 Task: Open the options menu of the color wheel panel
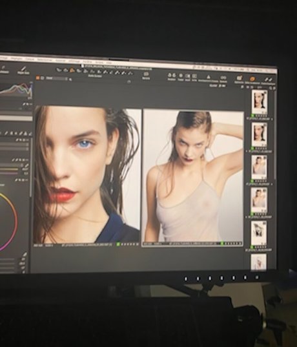pyautogui.click(x=26, y=180)
